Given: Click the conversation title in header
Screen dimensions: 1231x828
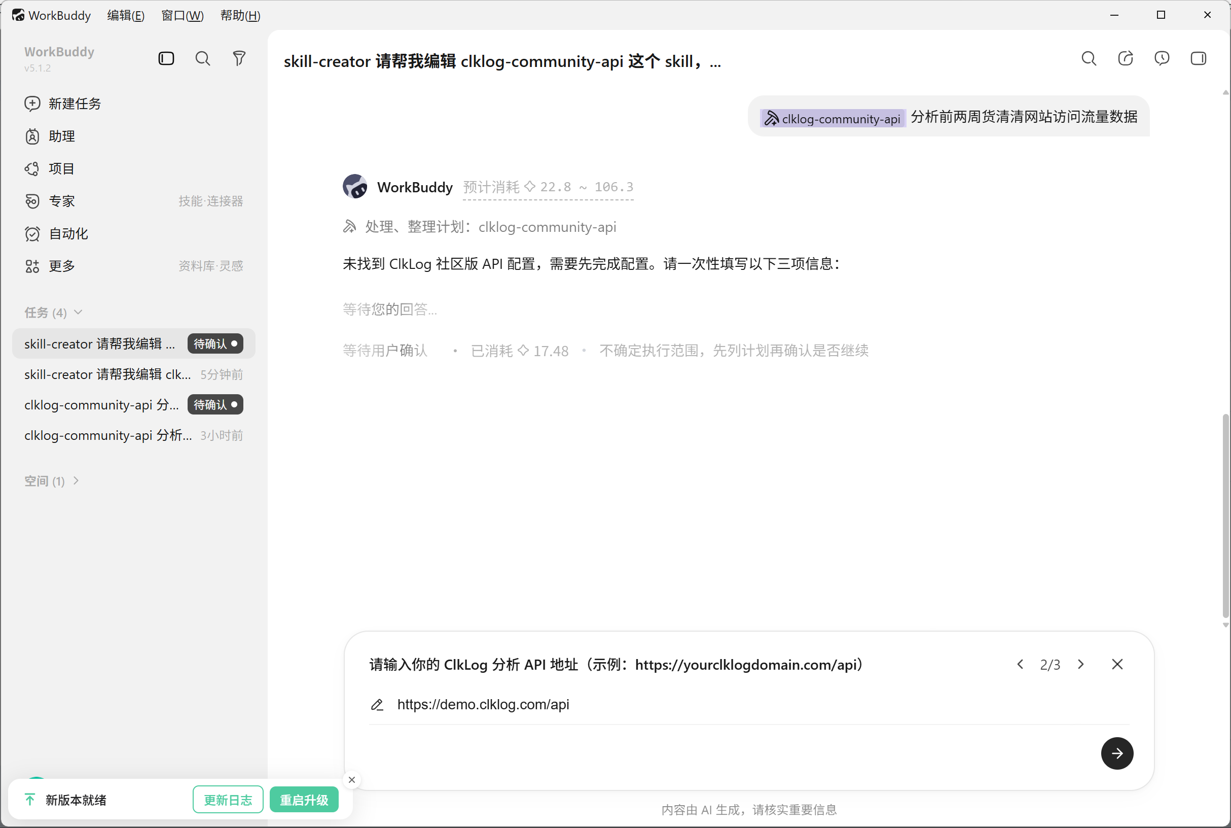Looking at the screenshot, I should tap(502, 61).
